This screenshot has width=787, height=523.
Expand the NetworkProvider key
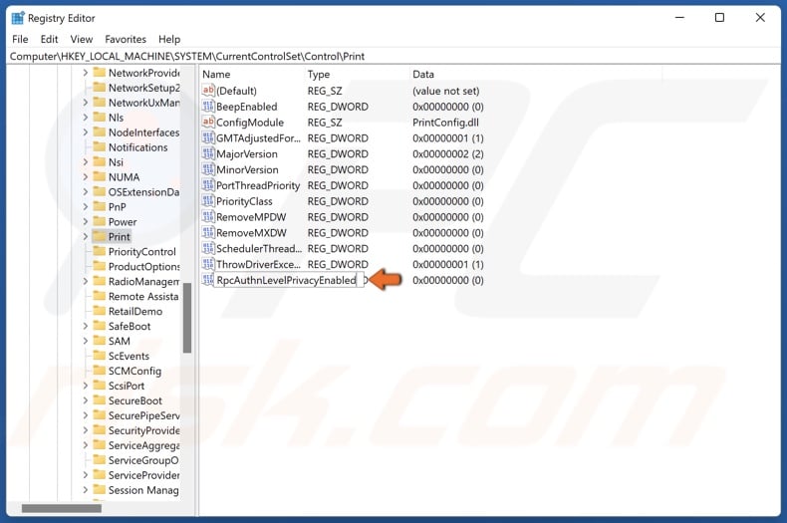[x=86, y=73]
